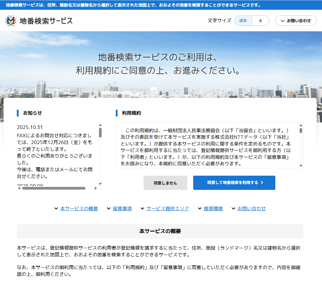Expand サービス提供エリア using its chevron
The height and width of the screenshot is (291, 322).
pos(142,208)
